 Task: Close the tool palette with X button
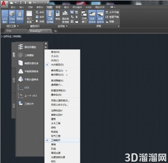pos(46,43)
